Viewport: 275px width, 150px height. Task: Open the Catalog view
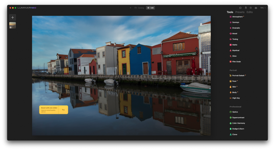[139, 8]
